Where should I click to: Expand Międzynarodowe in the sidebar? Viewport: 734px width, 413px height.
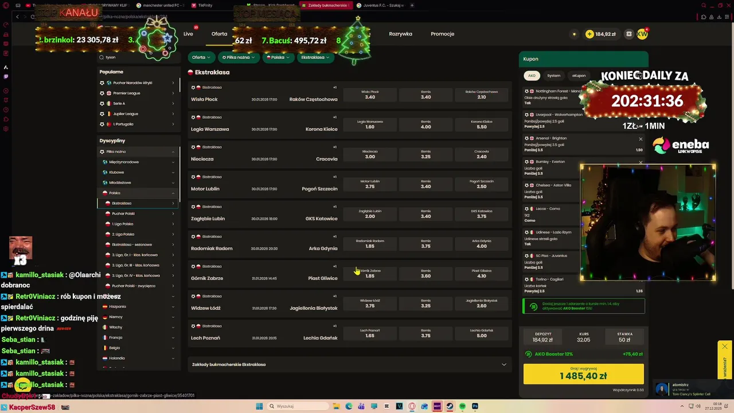(x=138, y=162)
